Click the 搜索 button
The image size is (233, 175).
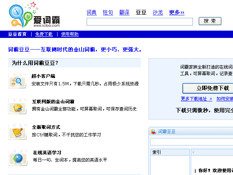pos(210,21)
